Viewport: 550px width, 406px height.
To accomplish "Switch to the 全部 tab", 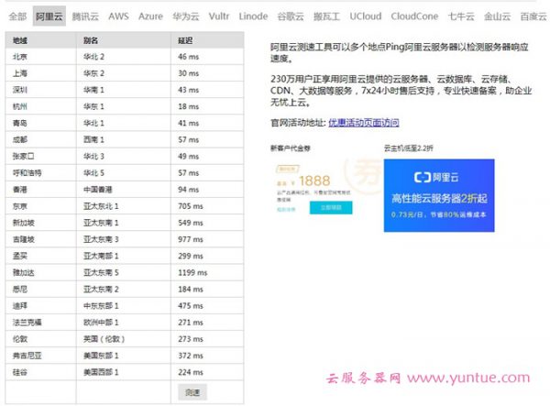I will click(17, 16).
